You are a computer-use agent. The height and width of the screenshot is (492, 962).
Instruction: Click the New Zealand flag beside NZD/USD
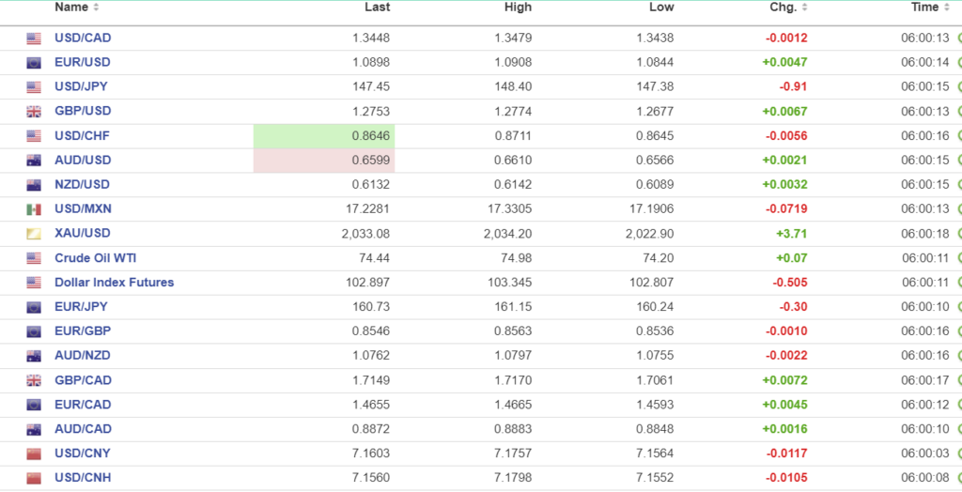[x=34, y=185]
